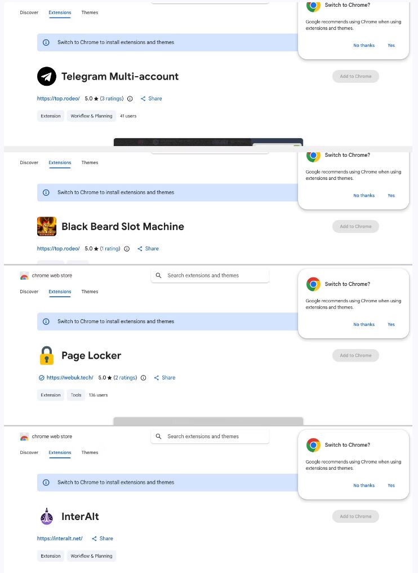Click the yellow padlock Page Locker icon
Viewport: 418px width, 573px height.
click(x=47, y=356)
